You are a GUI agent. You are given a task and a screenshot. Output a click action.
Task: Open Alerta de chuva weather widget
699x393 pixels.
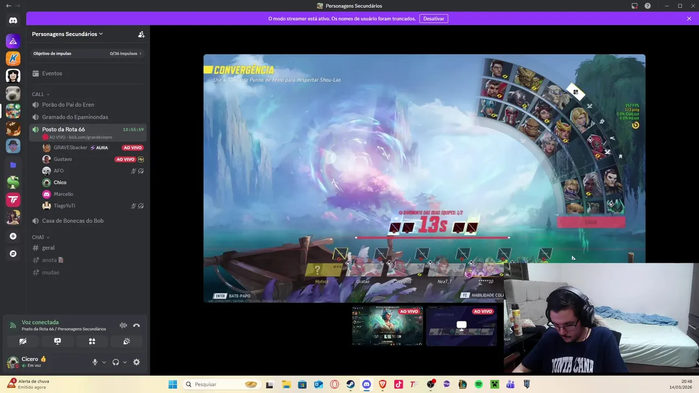click(x=28, y=384)
